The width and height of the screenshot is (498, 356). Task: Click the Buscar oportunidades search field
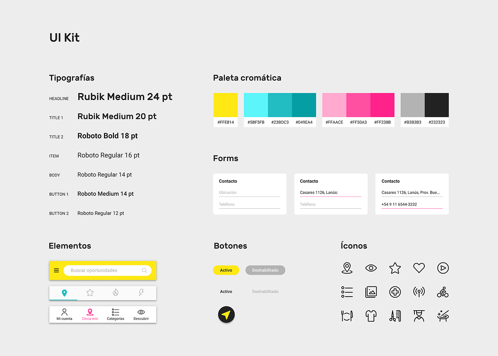pos(103,270)
